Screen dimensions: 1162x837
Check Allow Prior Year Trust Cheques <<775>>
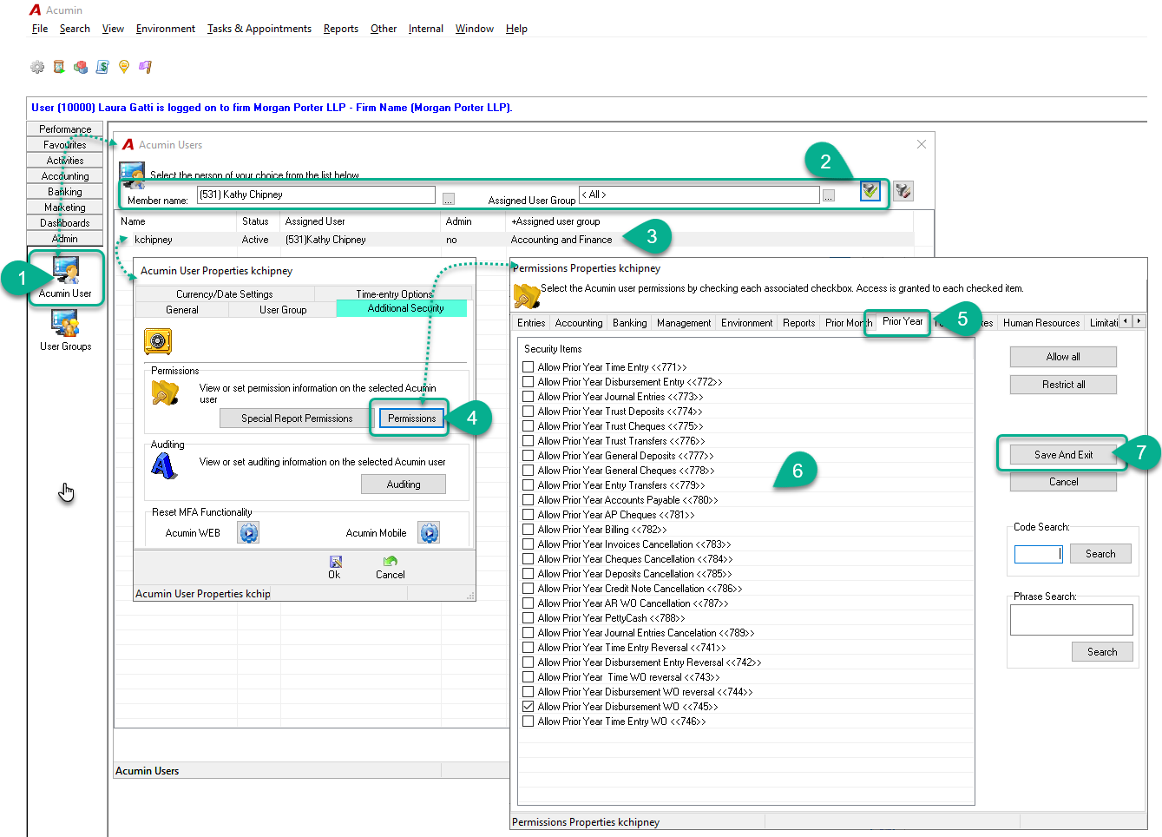click(x=528, y=426)
